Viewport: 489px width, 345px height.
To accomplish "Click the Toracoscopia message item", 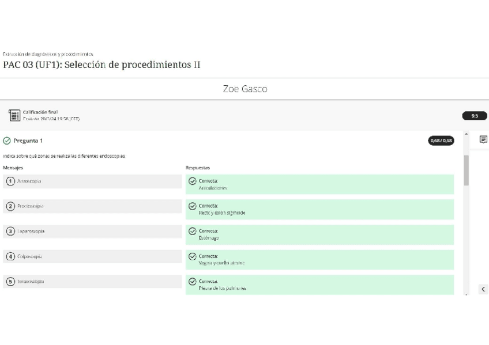I will [x=92, y=282].
